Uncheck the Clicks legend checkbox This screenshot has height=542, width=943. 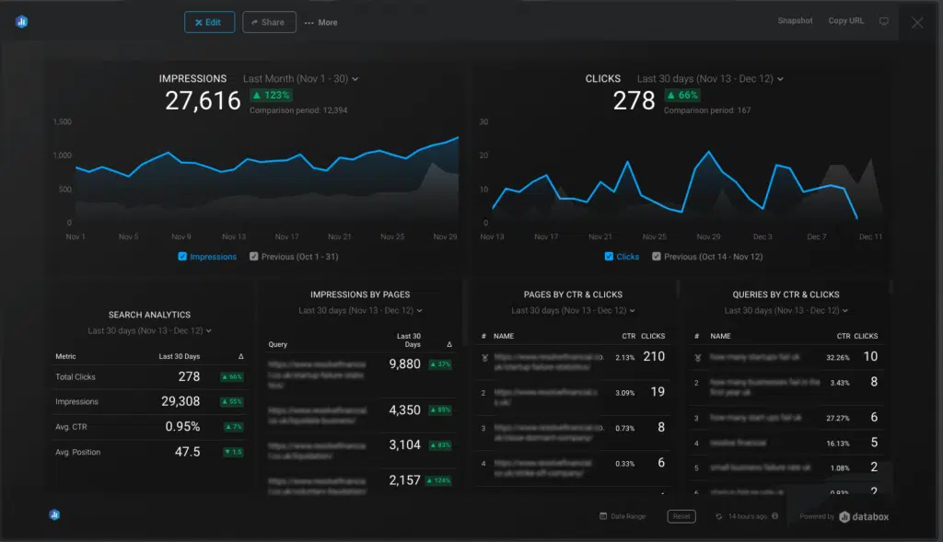point(609,257)
